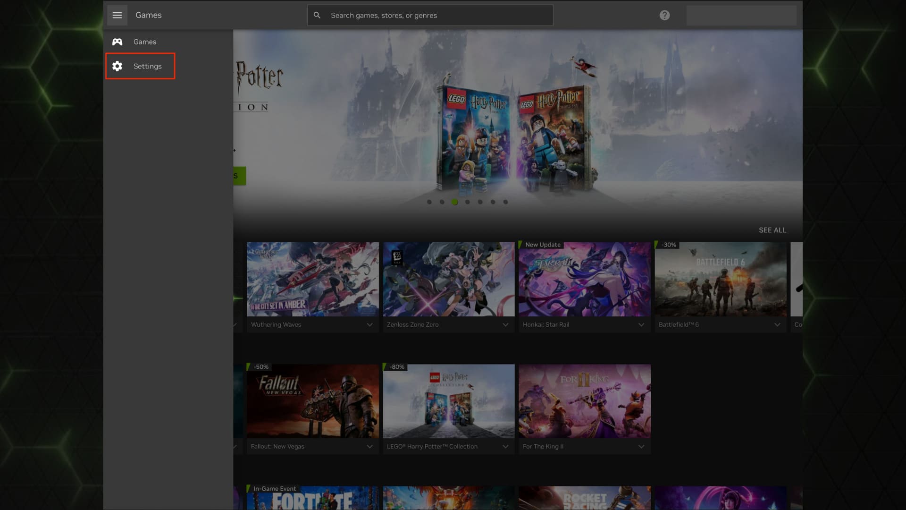The height and width of the screenshot is (510, 906).
Task: Expand Honkai: Star Rail options chevron
Action: pos(641,325)
